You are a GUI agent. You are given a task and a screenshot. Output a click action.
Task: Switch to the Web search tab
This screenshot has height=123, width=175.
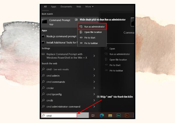point(79,7)
